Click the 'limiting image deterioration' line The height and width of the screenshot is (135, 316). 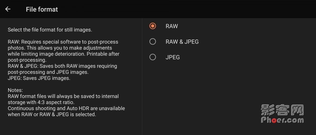point(63,54)
